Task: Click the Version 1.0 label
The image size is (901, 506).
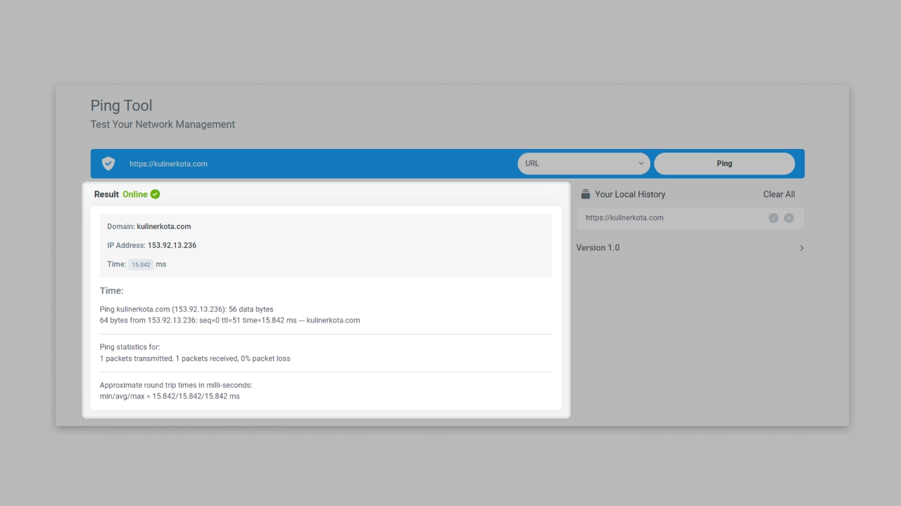Action: (x=598, y=247)
